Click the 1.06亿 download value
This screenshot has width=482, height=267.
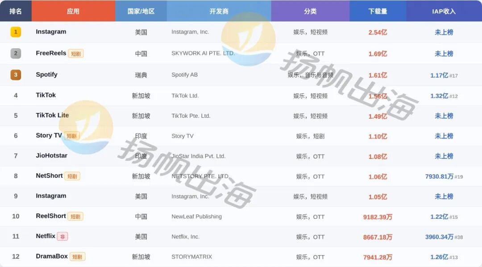point(378,177)
